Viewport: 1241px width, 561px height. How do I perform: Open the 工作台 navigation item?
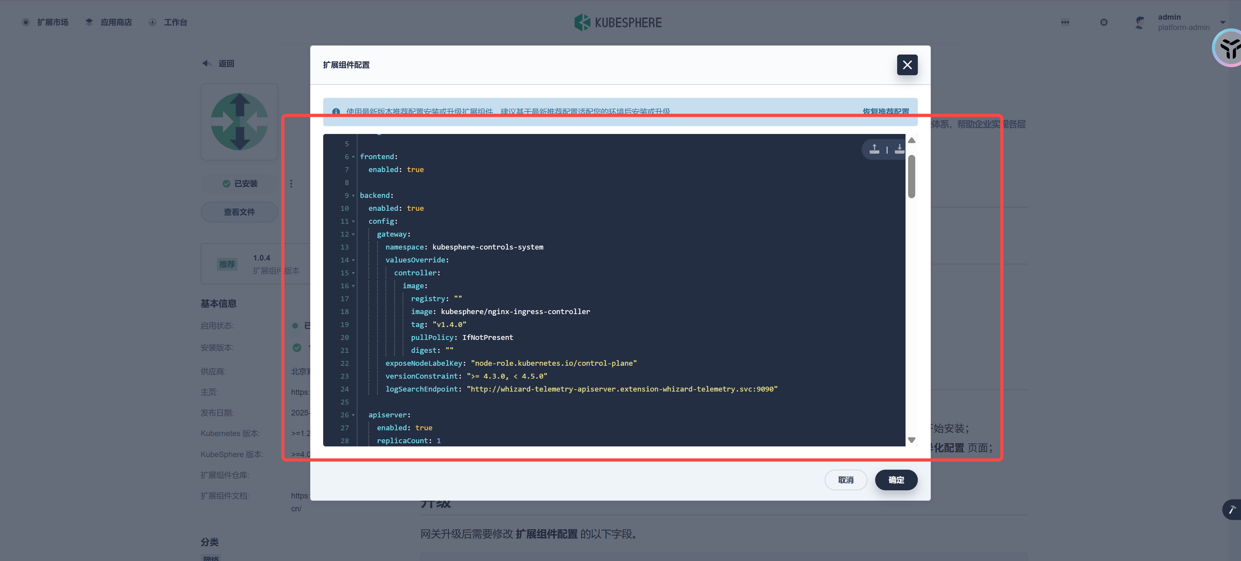click(x=168, y=23)
